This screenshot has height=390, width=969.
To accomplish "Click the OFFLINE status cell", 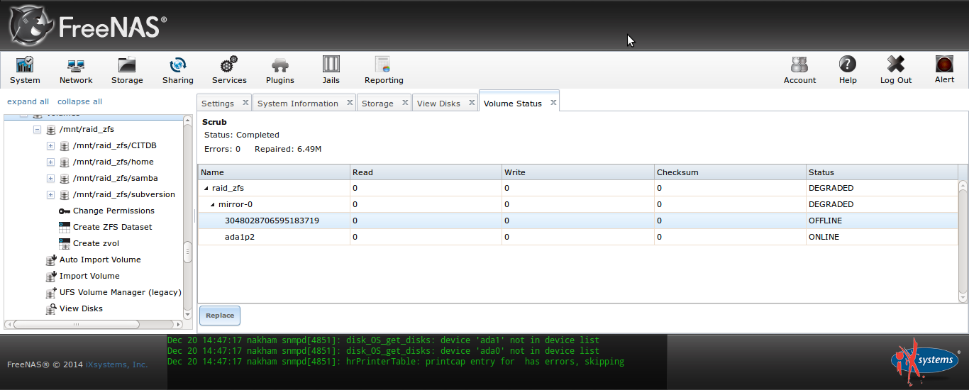I will [882, 221].
